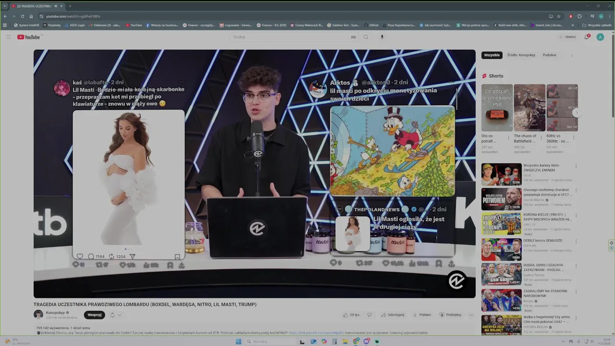Open The chaos of Battlefield Short
This screenshot has width=615, height=346.
pos(529,108)
